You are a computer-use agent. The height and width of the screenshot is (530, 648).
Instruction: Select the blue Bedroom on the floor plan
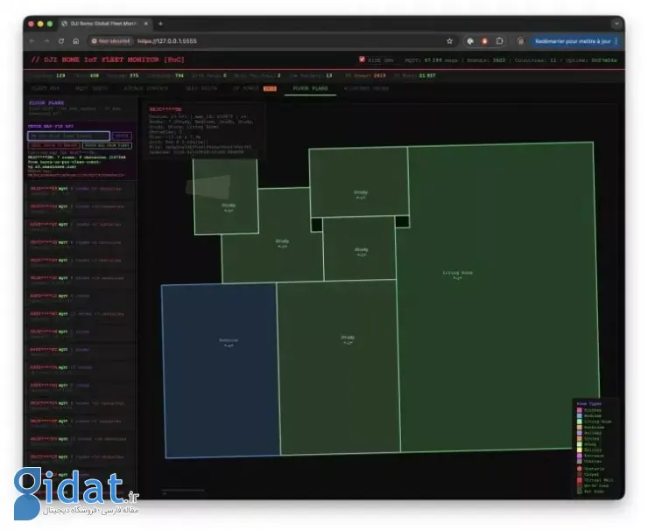click(x=219, y=367)
